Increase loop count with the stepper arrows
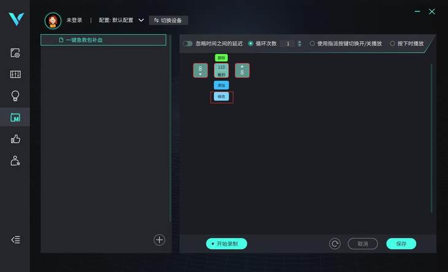Viewport: 448px width, 272px height. click(299, 42)
